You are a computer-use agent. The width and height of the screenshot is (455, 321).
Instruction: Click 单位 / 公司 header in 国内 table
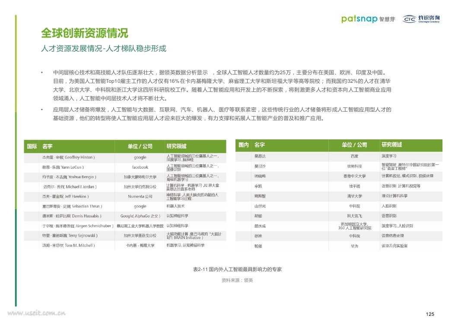coord(354,145)
